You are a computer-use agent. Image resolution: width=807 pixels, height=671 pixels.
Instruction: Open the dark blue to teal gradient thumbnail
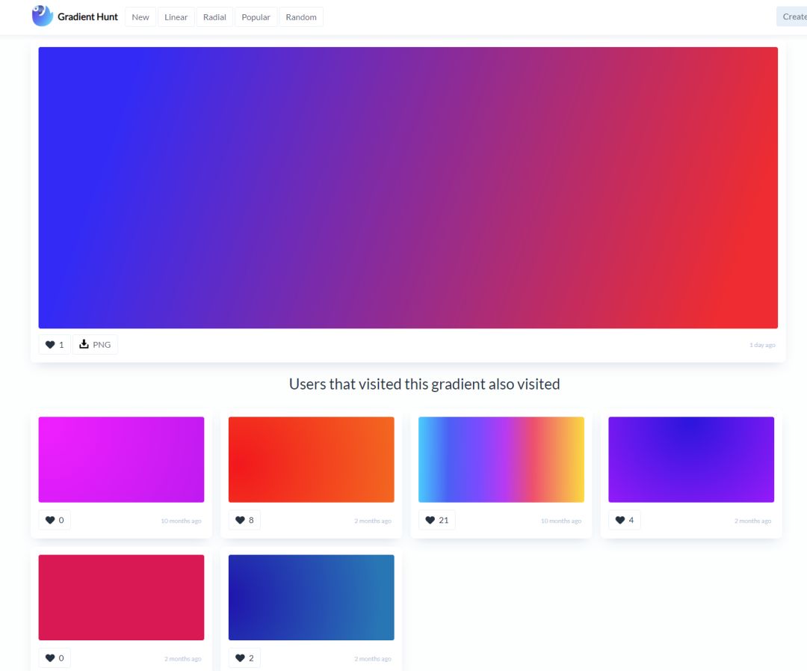tap(311, 597)
